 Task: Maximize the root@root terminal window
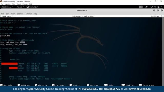tap(158, 10)
